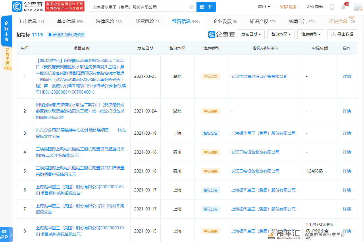The image size is (364, 242).
Task: Open notifications bell with 38 badge
Action: point(344,7)
